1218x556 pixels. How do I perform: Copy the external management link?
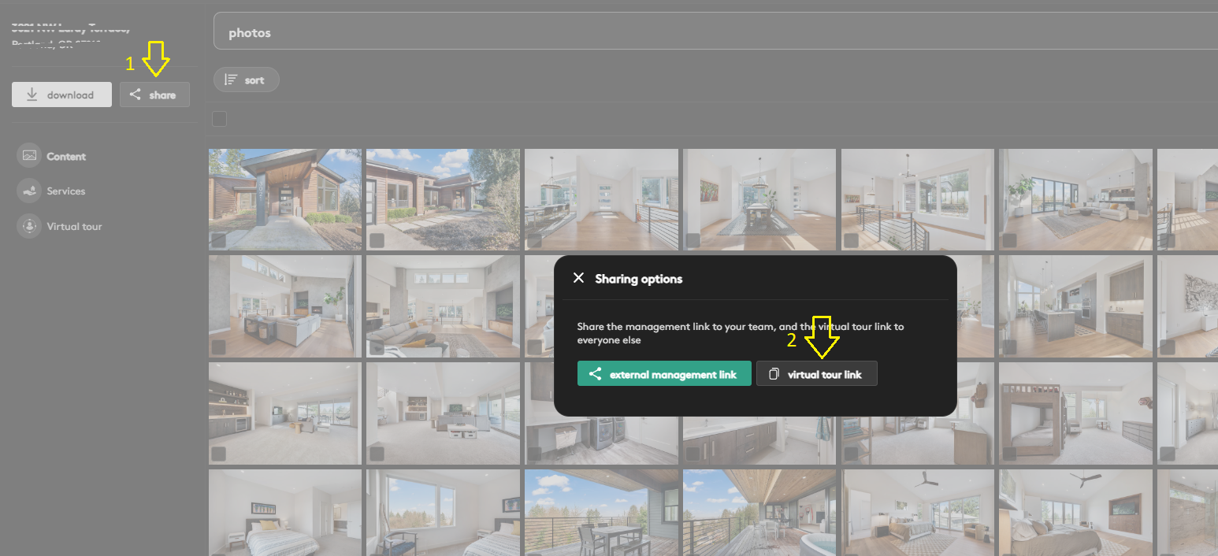pyautogui.click(x=664, y=374)
